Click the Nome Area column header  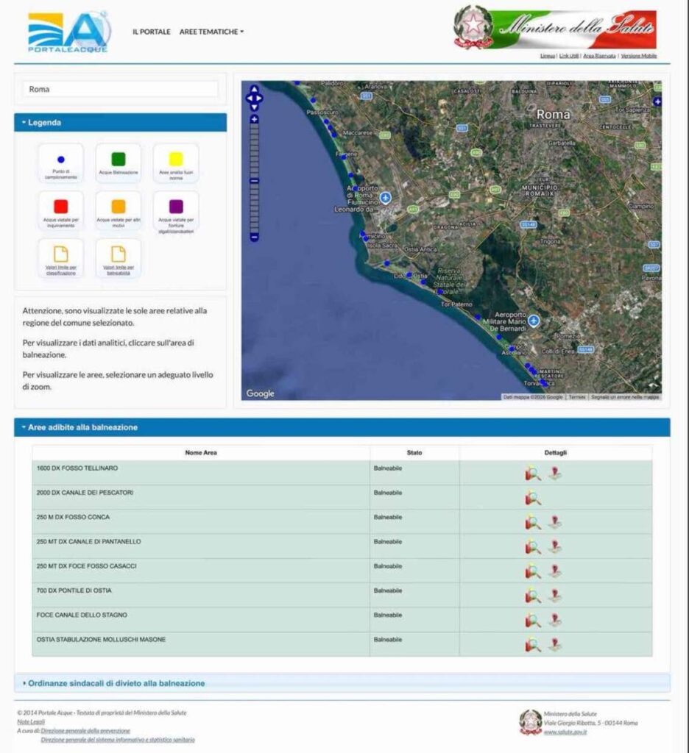point(201,452)
